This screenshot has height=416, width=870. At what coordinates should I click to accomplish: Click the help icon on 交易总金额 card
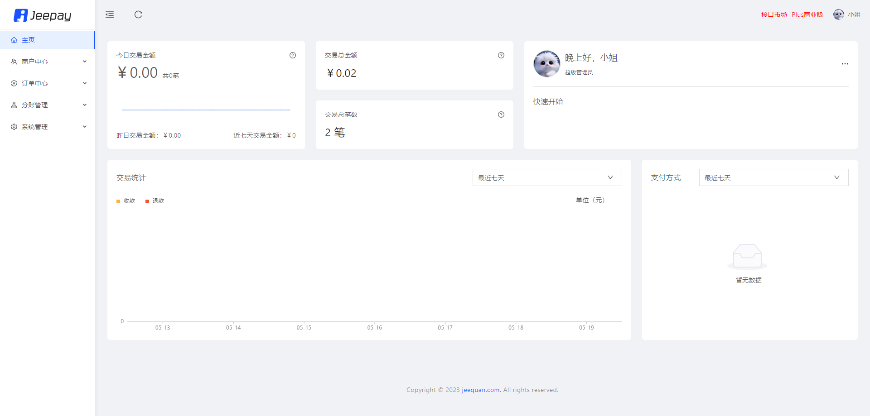coord(501,55)
